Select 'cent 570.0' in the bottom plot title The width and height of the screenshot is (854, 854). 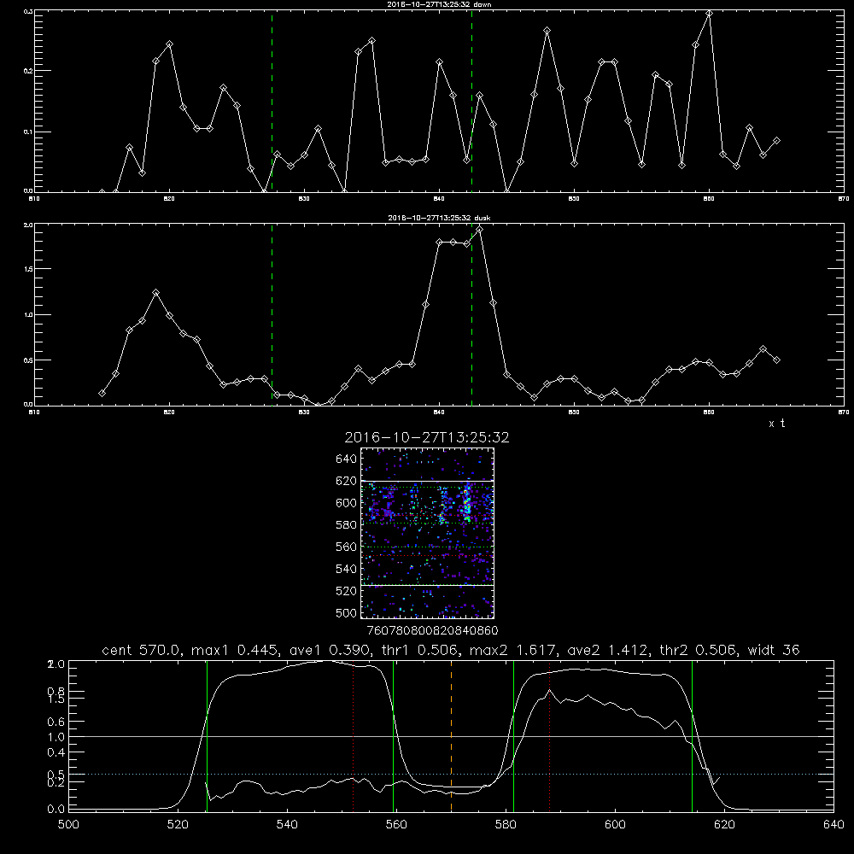coord(141,650)
